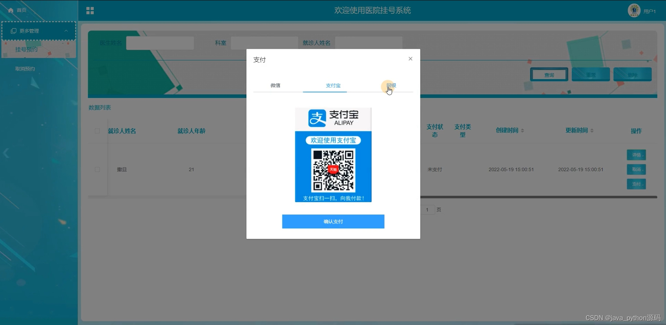Viewport: 666px width, 325px height.
Task: Click the 更多管理 menu label
Action: pos(29,31)
